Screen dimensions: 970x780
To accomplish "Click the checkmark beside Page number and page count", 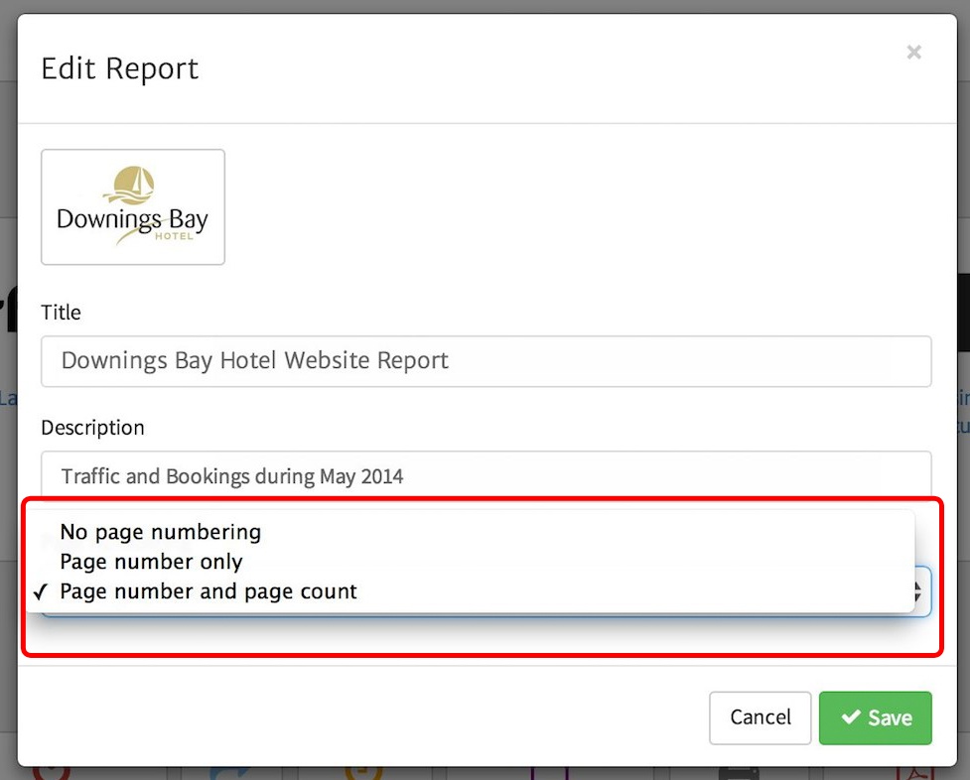I will 40,591.
